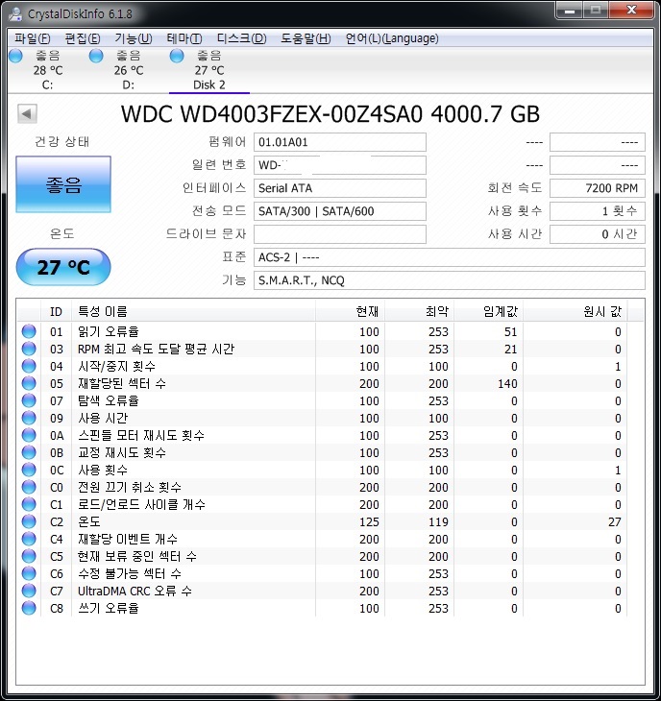Click the interface field Serial ATA

[x=340, y=188]
